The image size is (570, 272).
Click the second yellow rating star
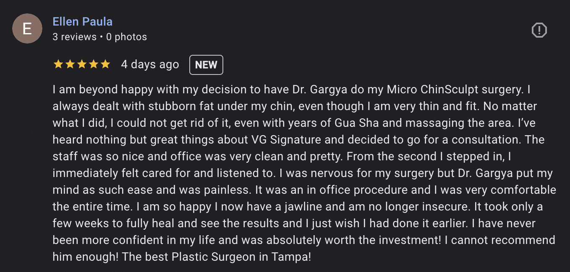pyautogui.click(x=70, y=64)
